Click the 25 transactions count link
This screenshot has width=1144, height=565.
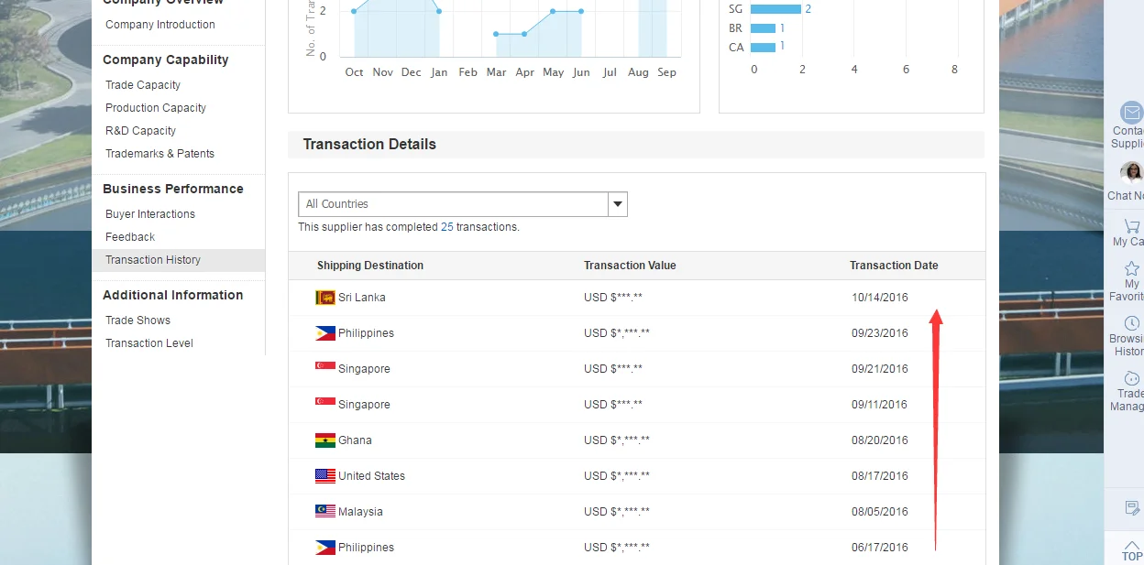pos(447,227)
